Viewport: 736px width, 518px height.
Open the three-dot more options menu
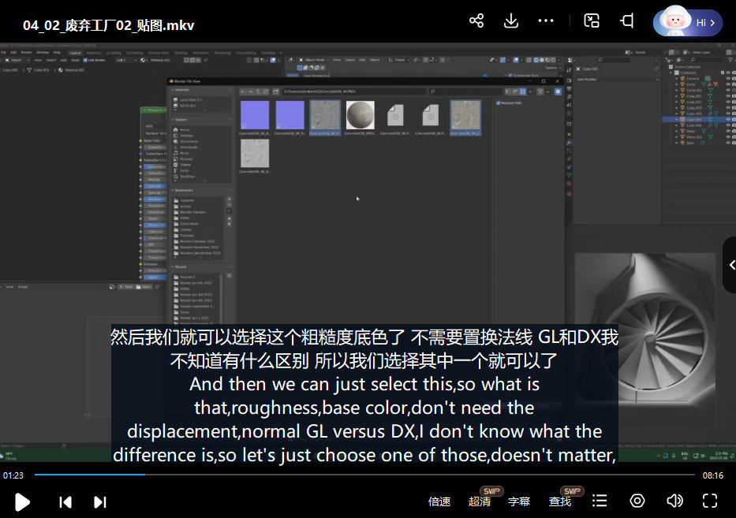click(x=546, y=21)
